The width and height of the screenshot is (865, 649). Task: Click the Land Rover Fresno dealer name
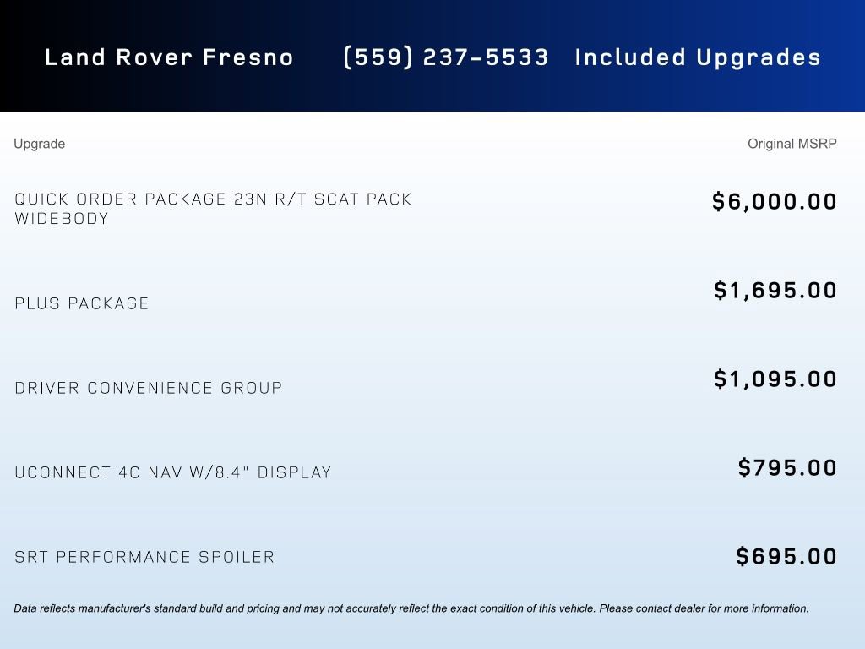tap(169, 57)
